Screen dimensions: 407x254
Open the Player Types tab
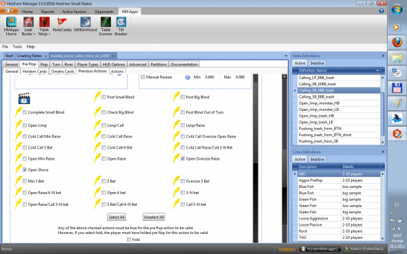point(88,65)
